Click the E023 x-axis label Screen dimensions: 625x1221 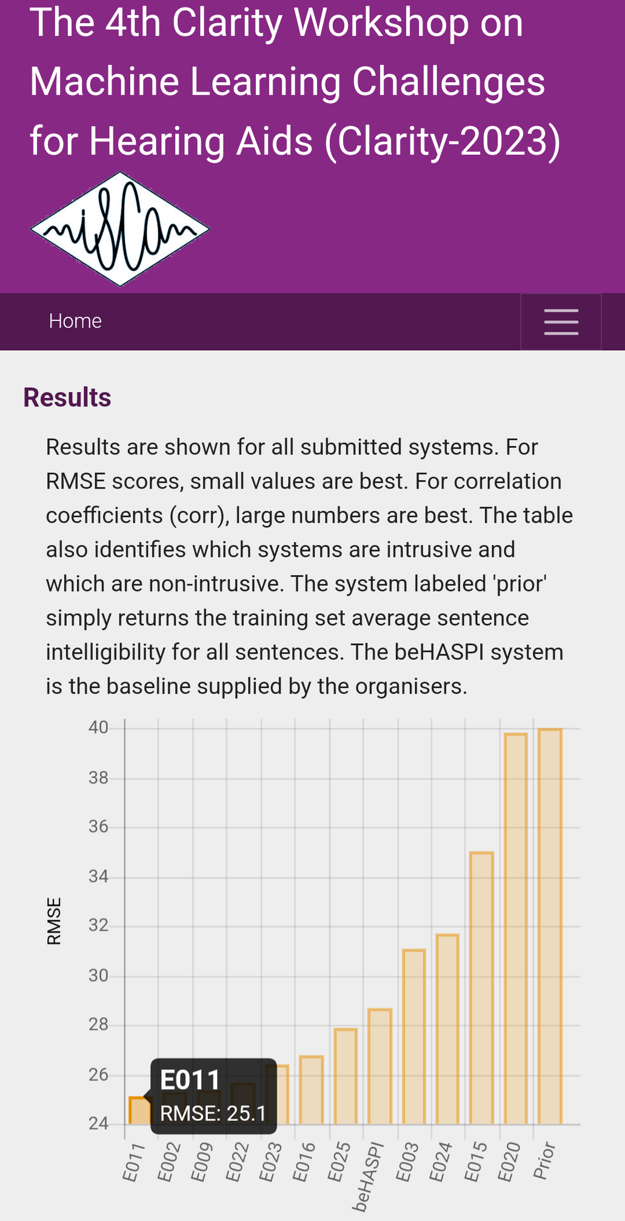coord(270,1162)
